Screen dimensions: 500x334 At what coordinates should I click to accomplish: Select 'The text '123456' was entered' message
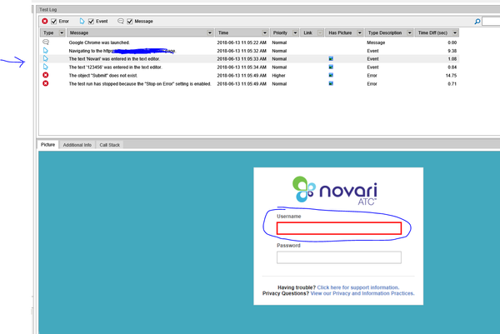pos(116,67)
